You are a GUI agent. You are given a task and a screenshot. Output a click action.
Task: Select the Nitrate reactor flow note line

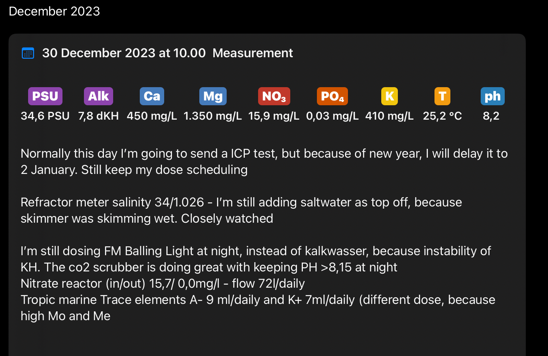pos(163,284)
